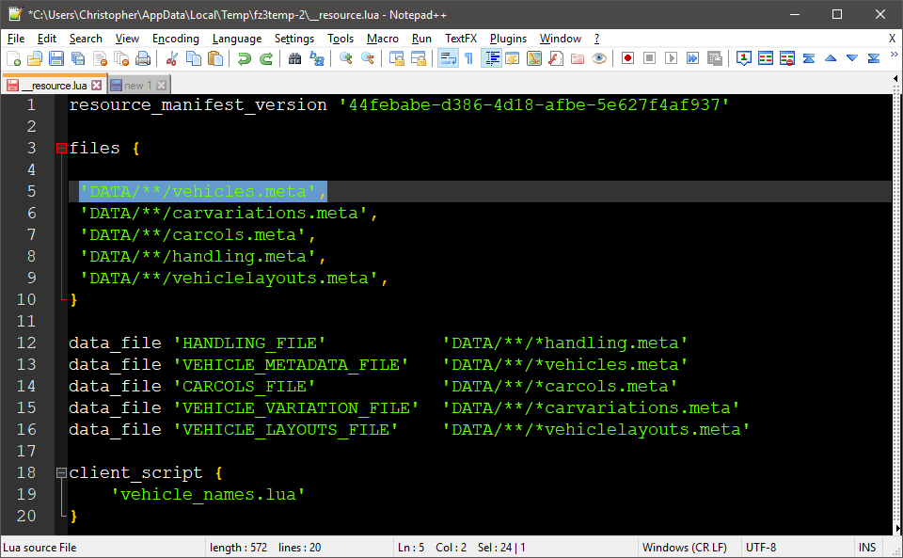Open the Function List icon
Screen dimensions: 903x558
(x=556, y=58)
